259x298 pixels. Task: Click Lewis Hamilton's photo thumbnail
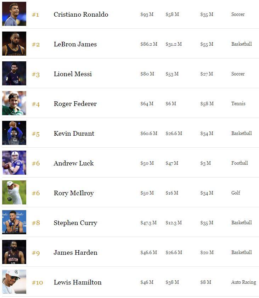tap(14, 282)
